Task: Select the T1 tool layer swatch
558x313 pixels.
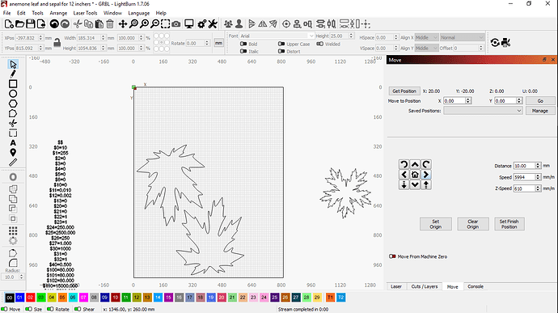Action: 330,298
